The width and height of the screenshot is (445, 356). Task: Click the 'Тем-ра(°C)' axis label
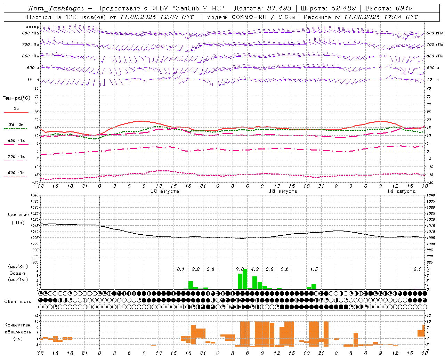pyautogui.click(x=16, y=98)
